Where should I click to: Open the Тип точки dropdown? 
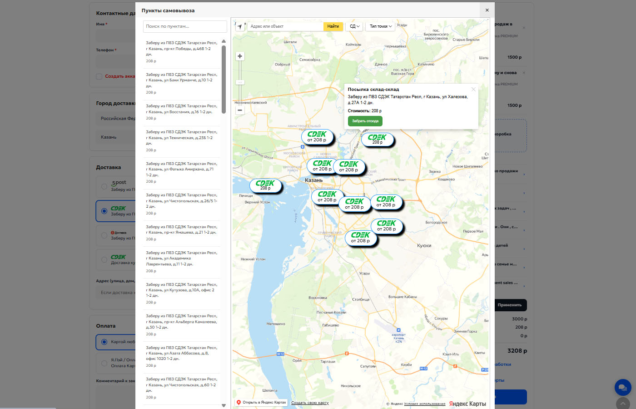(x=381, y=26)
